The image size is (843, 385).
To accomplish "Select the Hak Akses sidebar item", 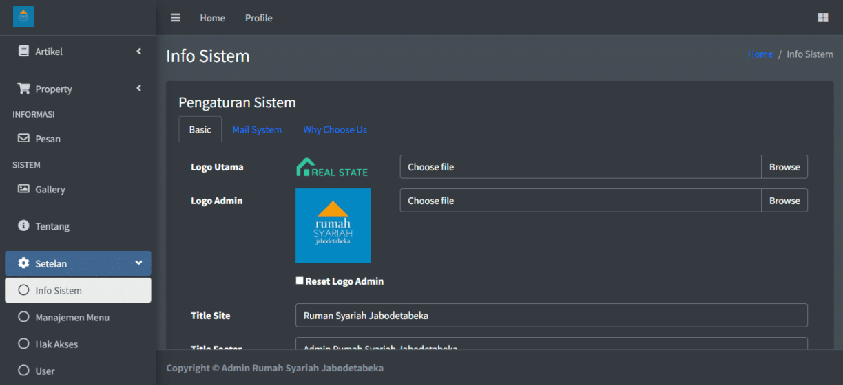I will [56, 344].
